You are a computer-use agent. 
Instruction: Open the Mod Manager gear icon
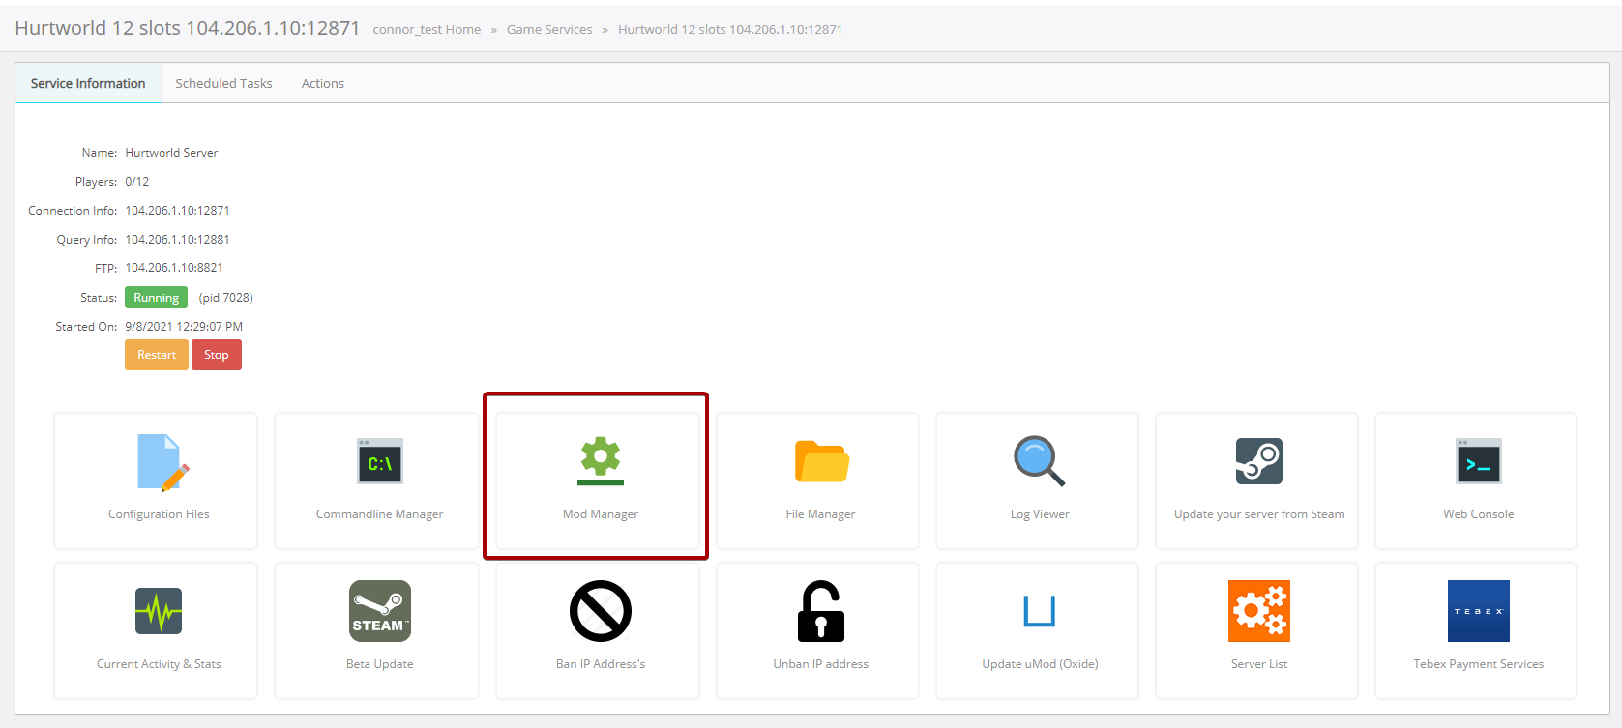[x=600, y=459]
